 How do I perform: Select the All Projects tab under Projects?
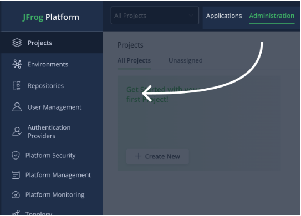tap(134, 60)
